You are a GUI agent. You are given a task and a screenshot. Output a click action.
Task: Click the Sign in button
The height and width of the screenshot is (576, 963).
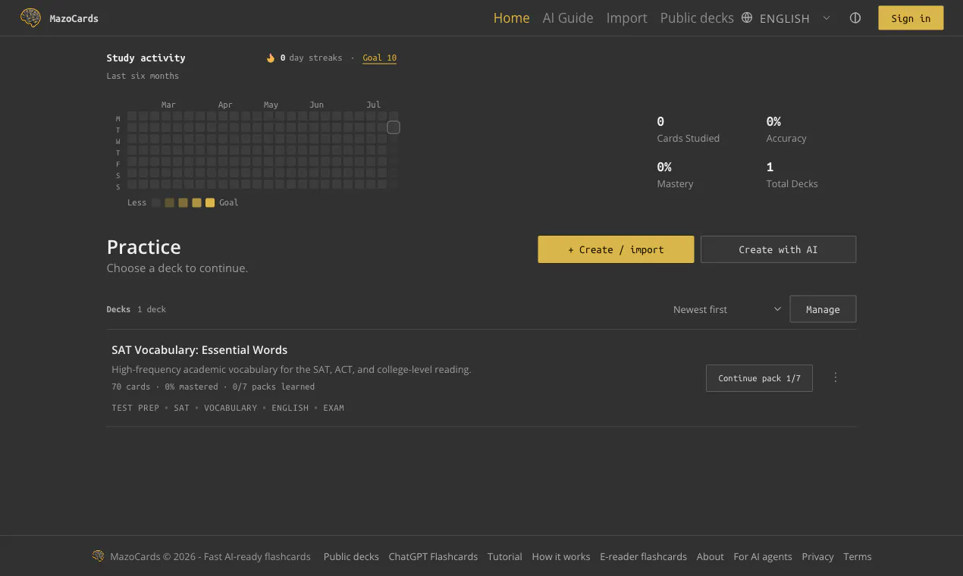pyautogui.click(x=911, y=18)
